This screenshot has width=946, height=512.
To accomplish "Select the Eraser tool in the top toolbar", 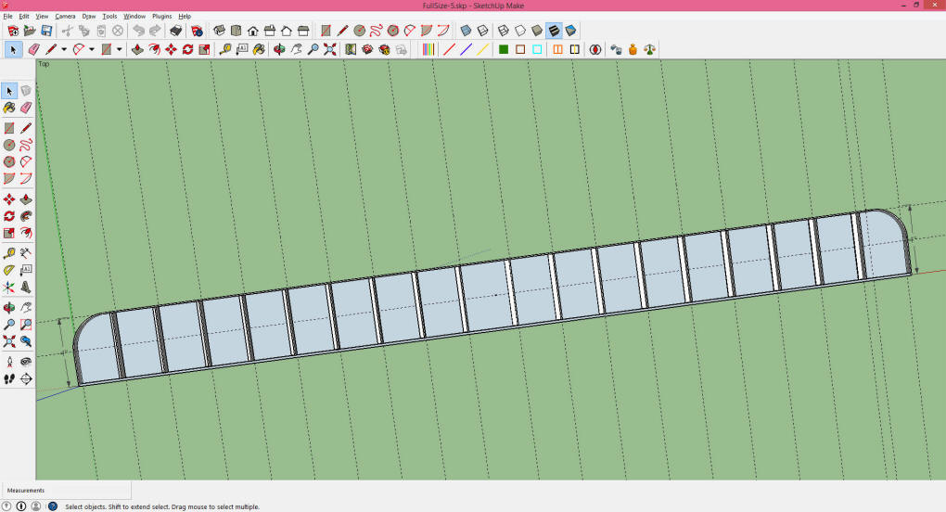I will (33, 49).
